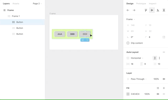Open the fill styles four-dot icon
This screenshot has height=100, width=168.
pos(158,88)
